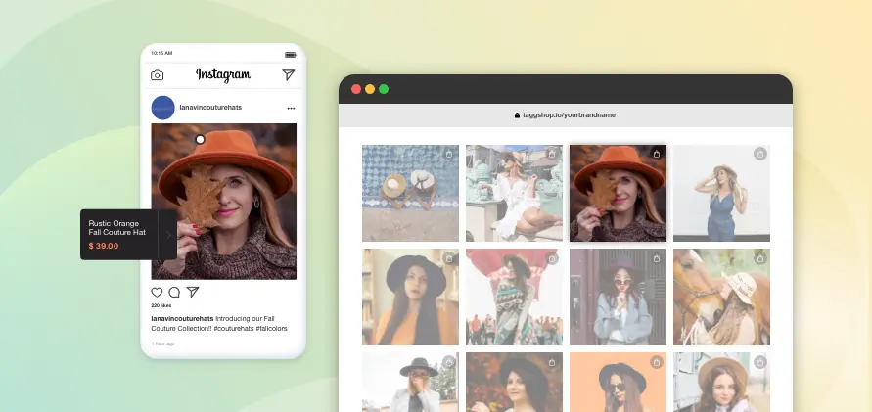This screenshot has width=872, height=412.
Task: Open thumbnail of woman in white dress
Action: 513,193
